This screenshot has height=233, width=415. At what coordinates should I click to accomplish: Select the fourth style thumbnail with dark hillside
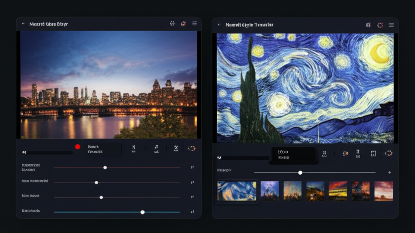point(315,191)
